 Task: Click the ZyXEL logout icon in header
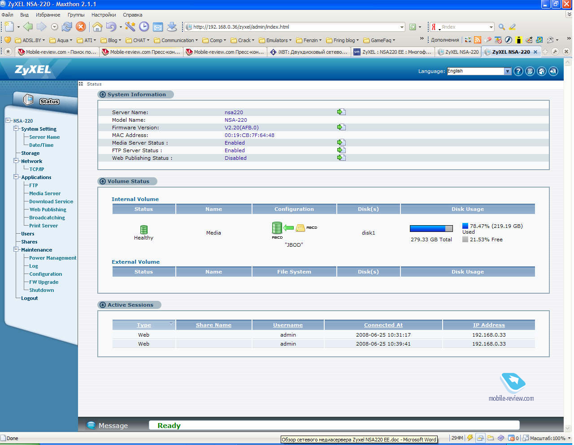(553, 71)
